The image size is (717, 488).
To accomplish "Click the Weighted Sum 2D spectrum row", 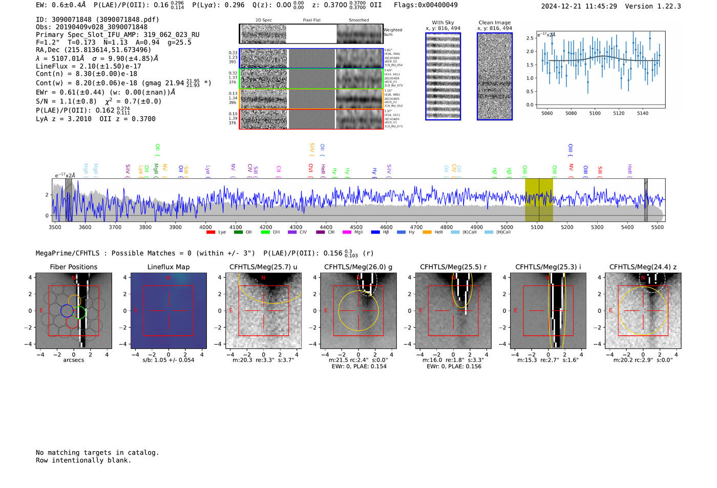I will (311, 34).
